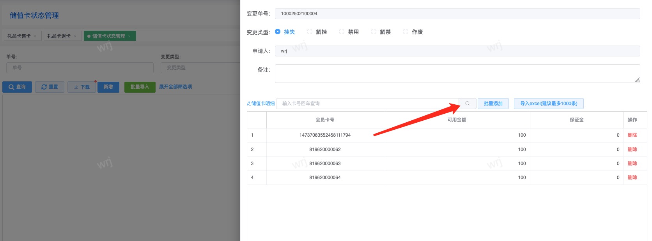Image resolution: width=652 pixels, height=241 pixels.
Task: Select the 作废 radio option
Action: tap(406, 32)
